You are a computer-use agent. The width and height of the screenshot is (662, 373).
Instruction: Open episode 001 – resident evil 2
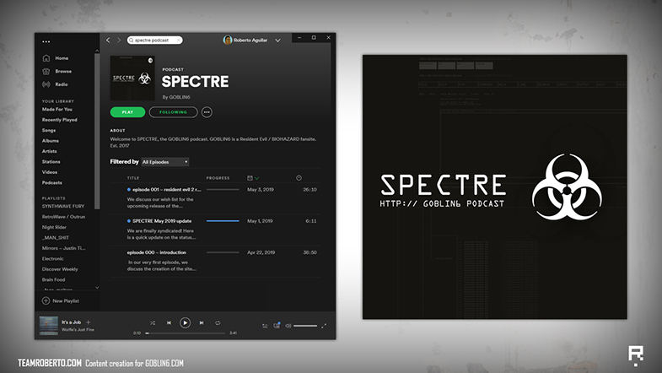coord(166,190)
